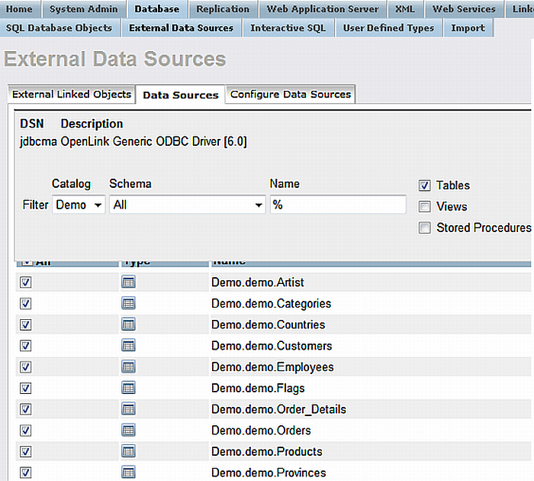Go to the Web Application Server tab
This screenshot has height=481, width=534.
(x=323, y=9)
